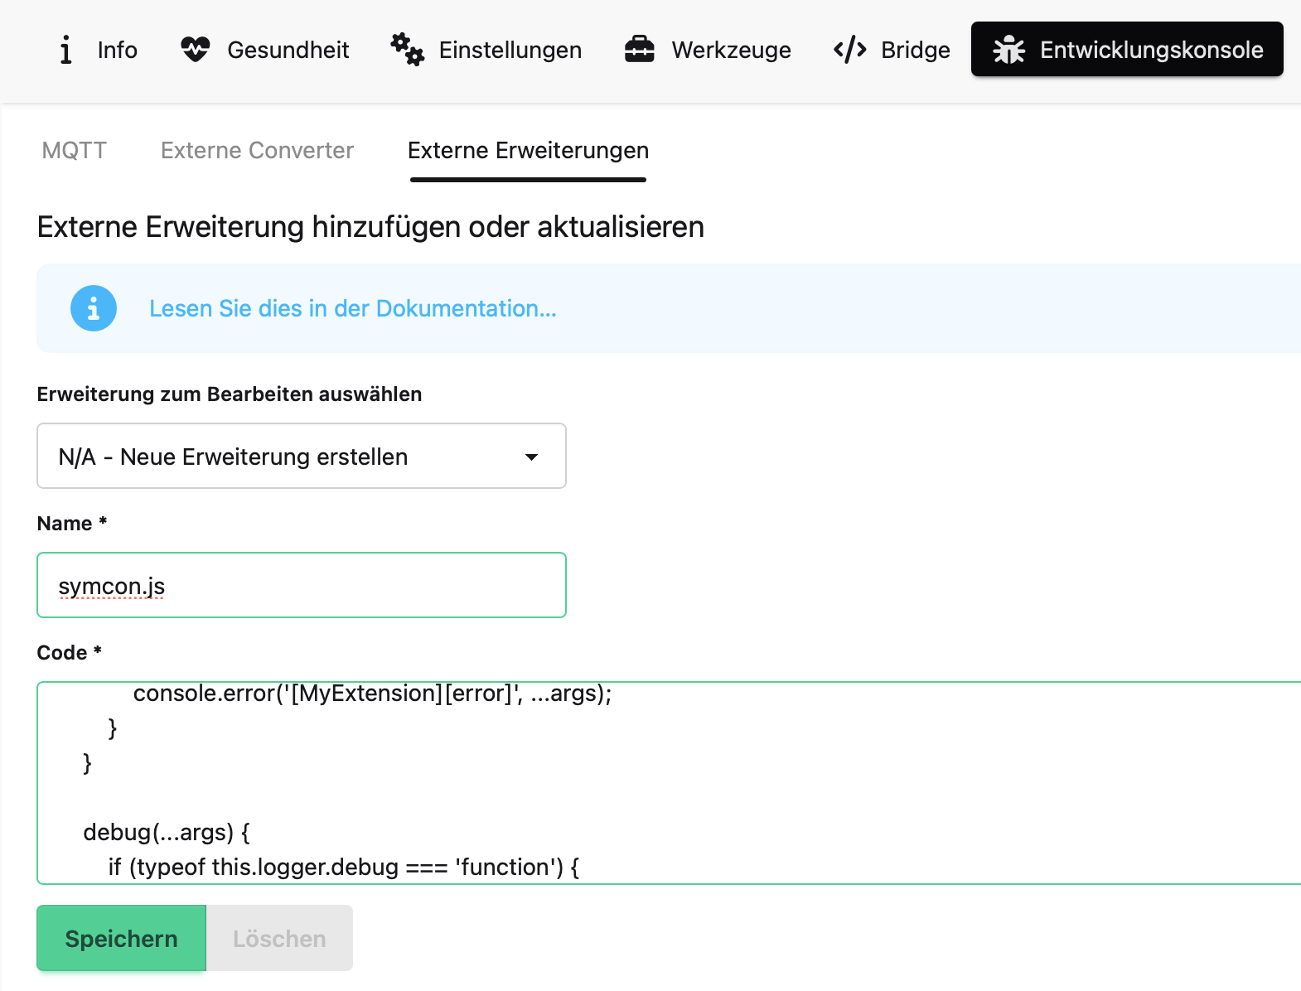This screenshot has width=1301, height=991.
Task: Open the Werkzeuge section
Action: coord(731,50)
